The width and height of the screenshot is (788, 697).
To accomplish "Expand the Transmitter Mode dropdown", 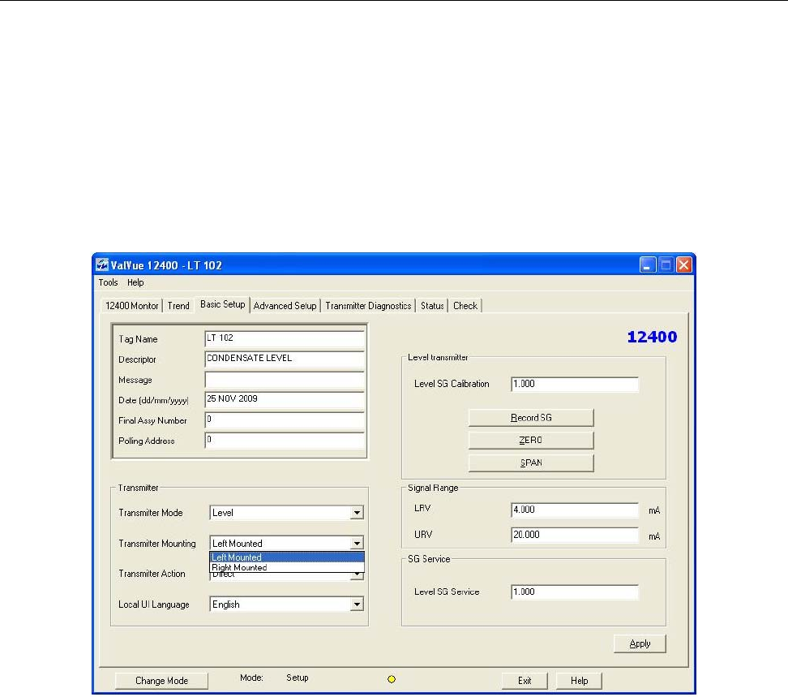I will tap(357, 513).
